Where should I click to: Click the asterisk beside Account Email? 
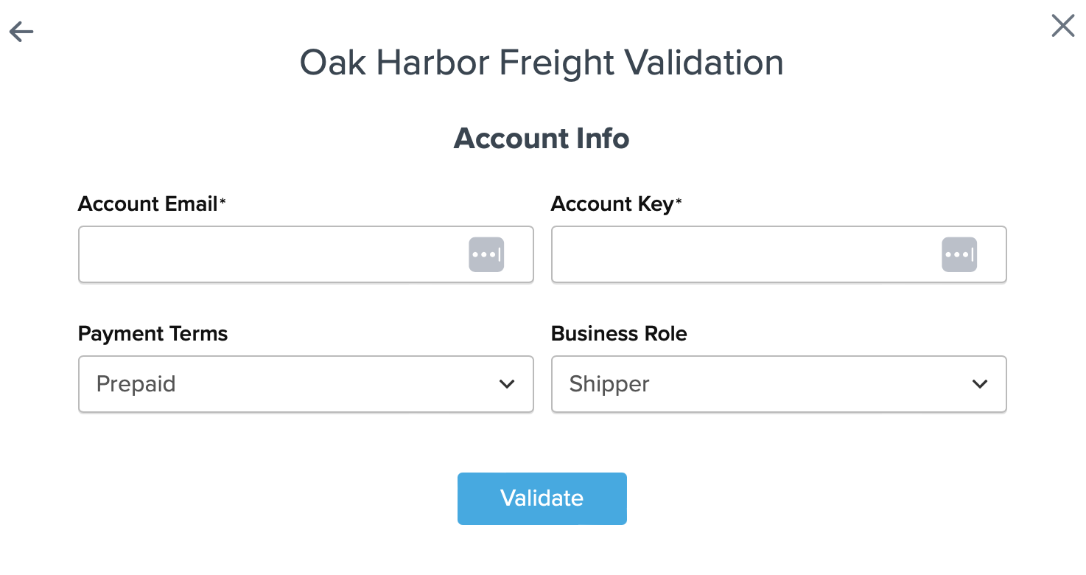coord(223,201)
